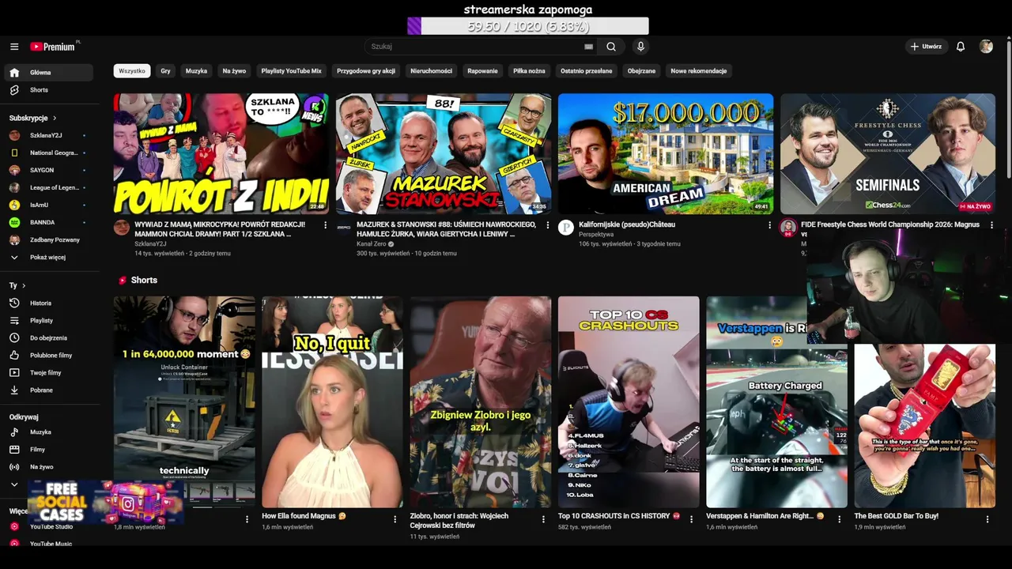Click the magnifier search button

coord(611,47)
